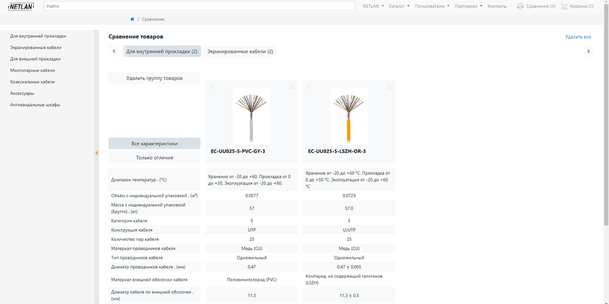Click the Сравнение товаров heading
Image resolution: width=609 pixels, height=304 pixels.
[136, 37]
